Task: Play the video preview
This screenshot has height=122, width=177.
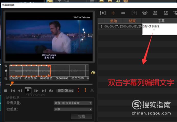Action: [28, 90]
